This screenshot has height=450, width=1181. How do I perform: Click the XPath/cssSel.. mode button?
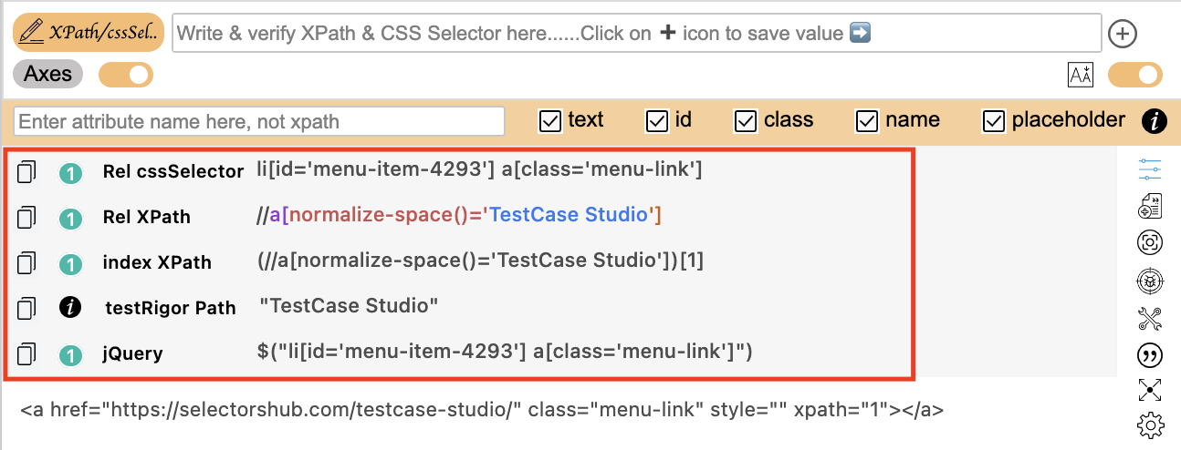[89, 33]
